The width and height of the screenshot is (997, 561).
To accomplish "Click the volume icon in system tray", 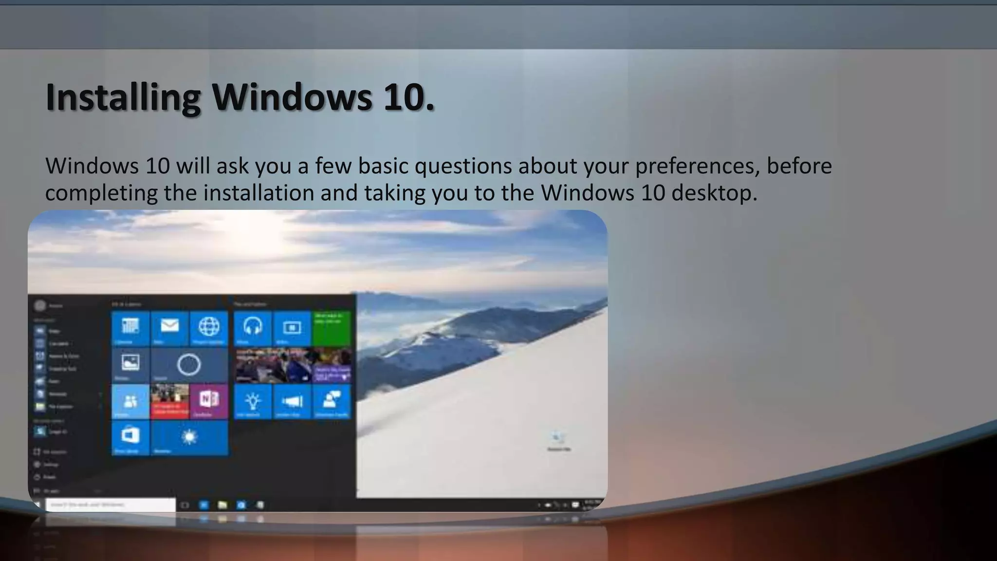I will [x=565, y=505].
